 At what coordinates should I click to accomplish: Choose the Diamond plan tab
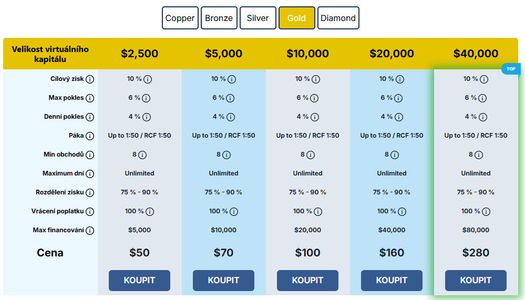pos(338,18)
